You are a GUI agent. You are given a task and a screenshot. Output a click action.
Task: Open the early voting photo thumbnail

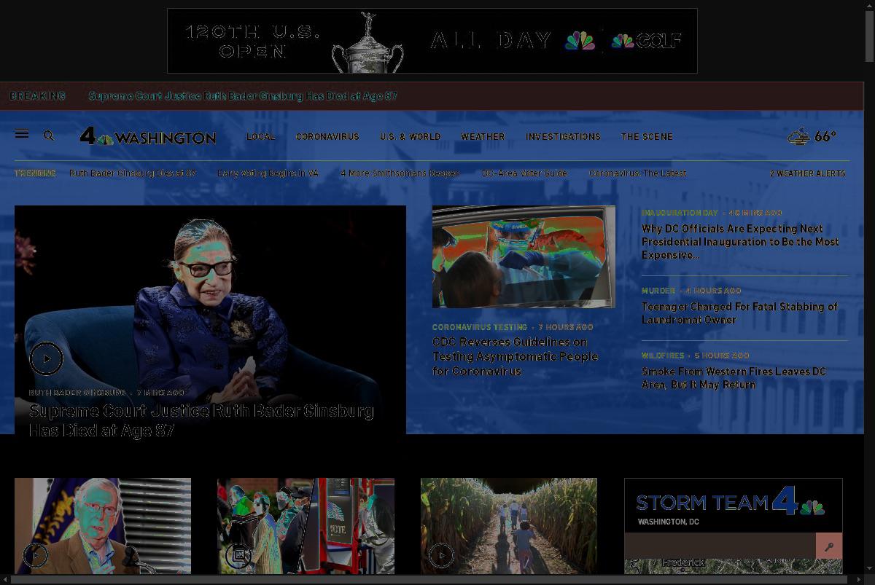[x=306, y=526]
